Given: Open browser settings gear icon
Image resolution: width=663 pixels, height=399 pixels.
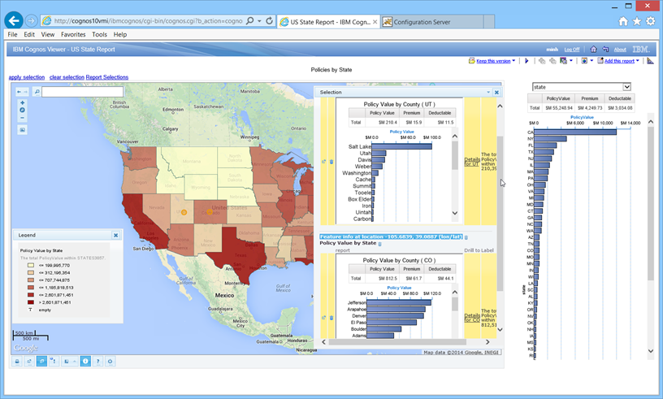Looking at the screenshot, I should point(650,21).
